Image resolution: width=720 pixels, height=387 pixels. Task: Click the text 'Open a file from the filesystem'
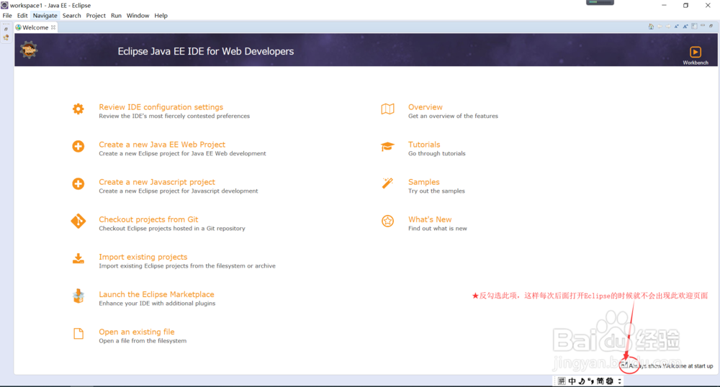[x=143, y=341]
